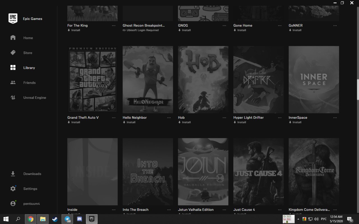Open Telegram from the taskbar
This screenshot has width=359, height=224.
tap(67, 219)
